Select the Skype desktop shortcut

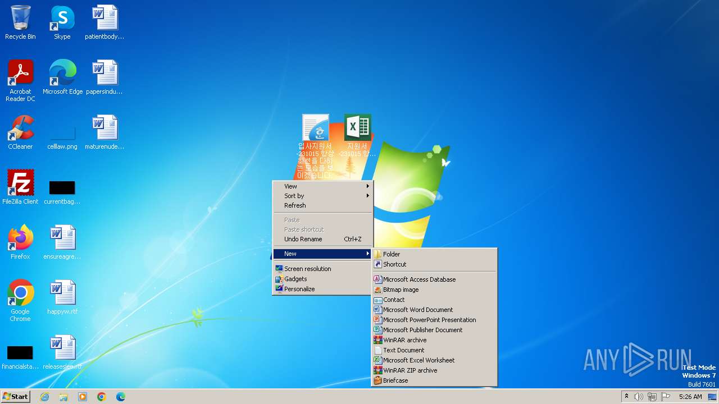click(x=62, y=22)
